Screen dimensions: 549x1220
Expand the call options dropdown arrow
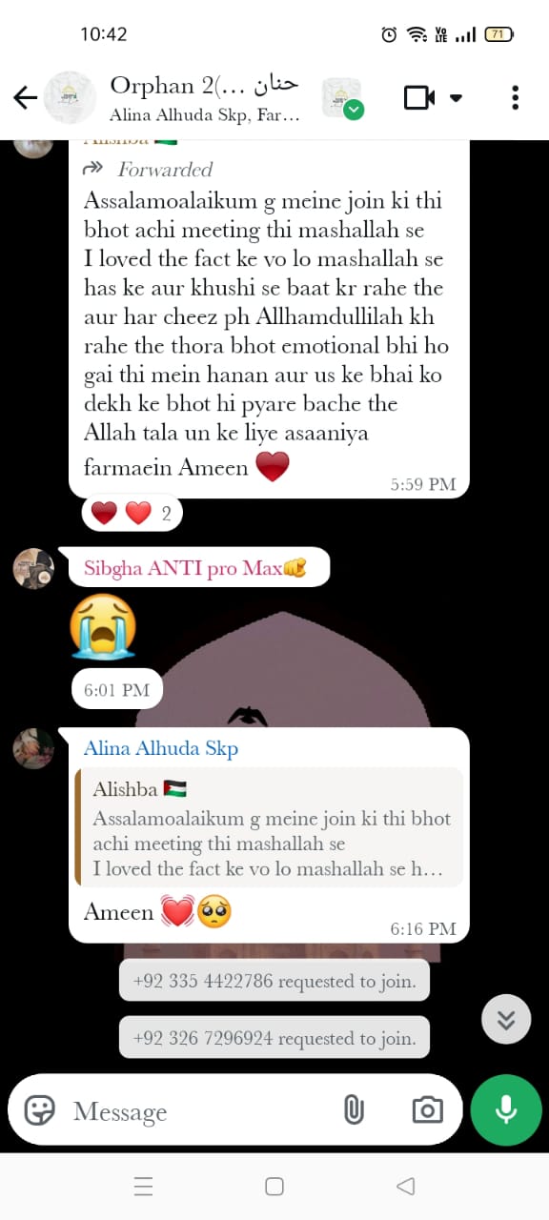pyautogui.click(x=456, y=97)
